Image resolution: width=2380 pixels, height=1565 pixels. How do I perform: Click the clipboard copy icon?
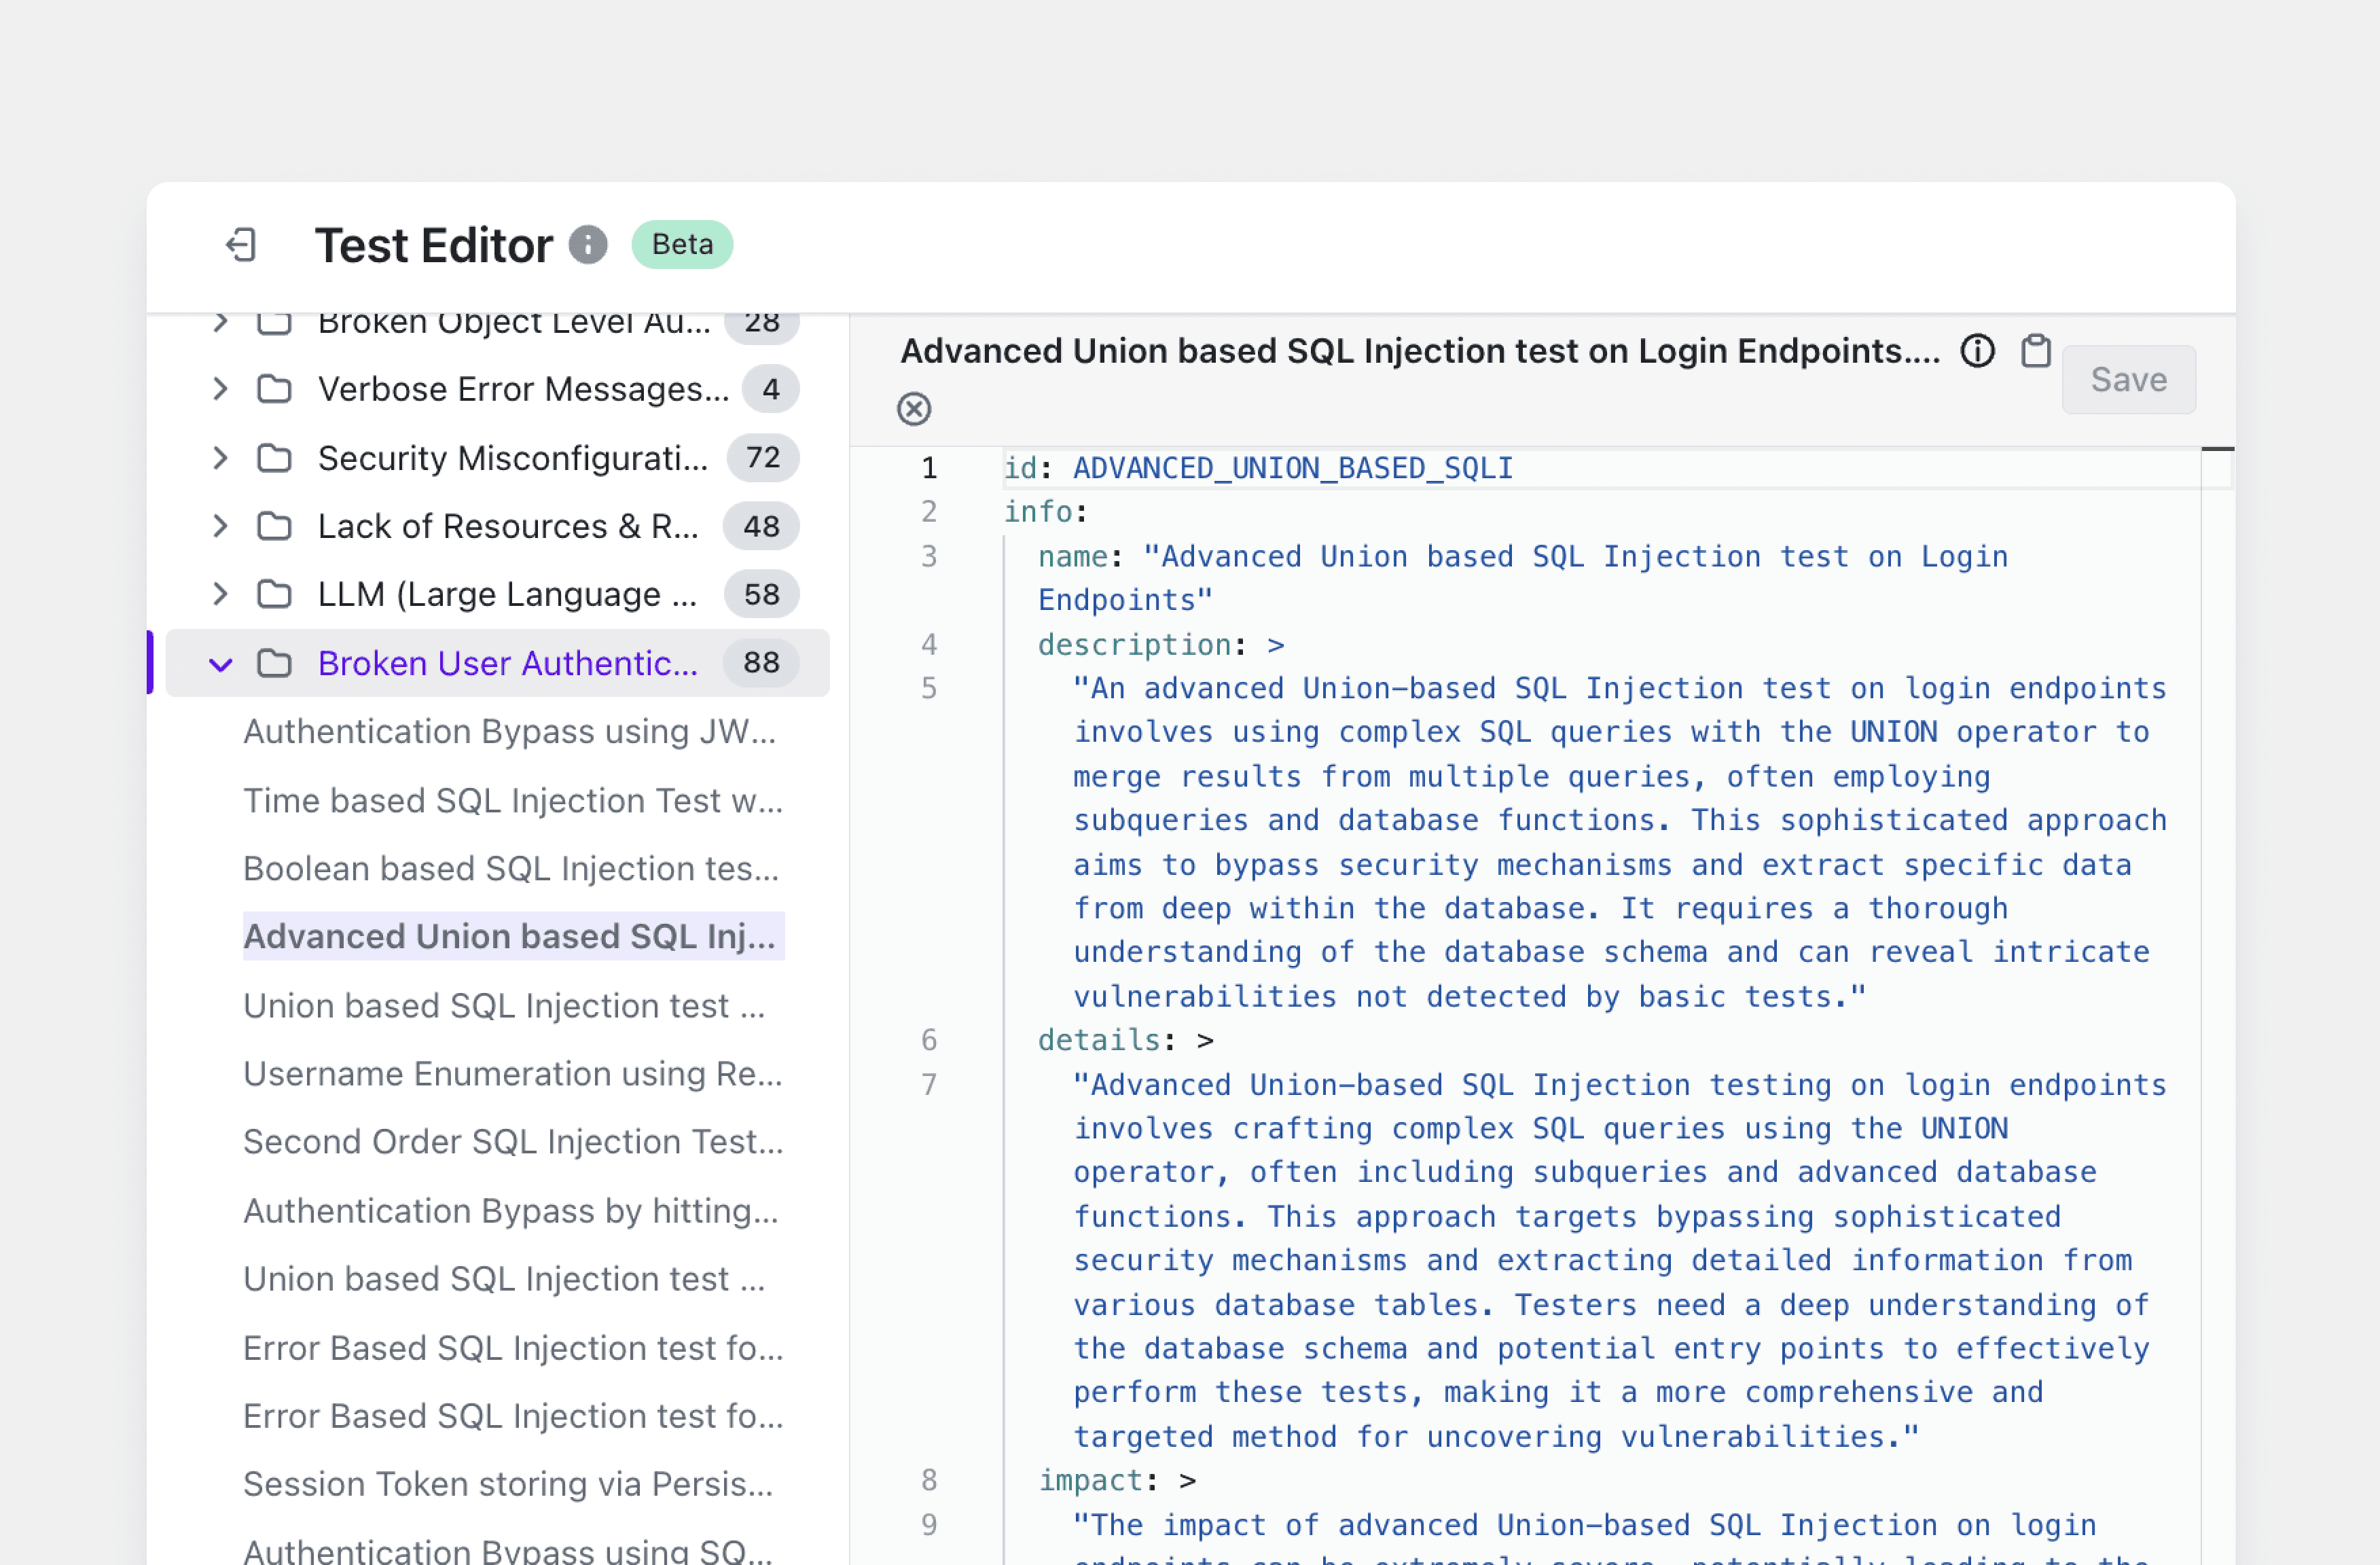(x=2036, y=351)
